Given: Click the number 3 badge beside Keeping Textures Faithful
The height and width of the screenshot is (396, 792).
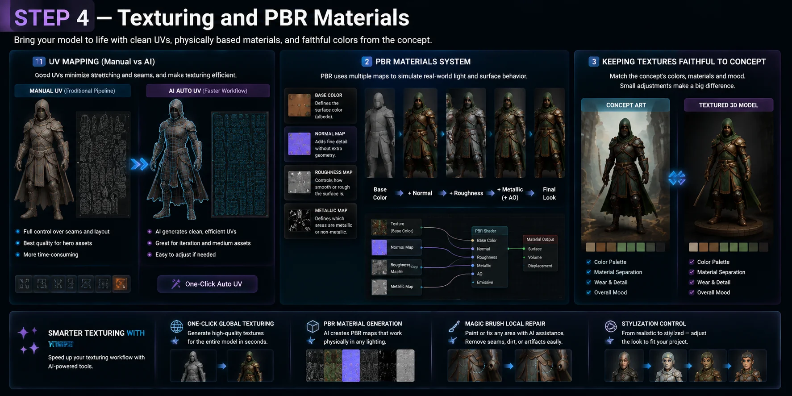Looking at the screenshot, I should click(x=593, y=62).
